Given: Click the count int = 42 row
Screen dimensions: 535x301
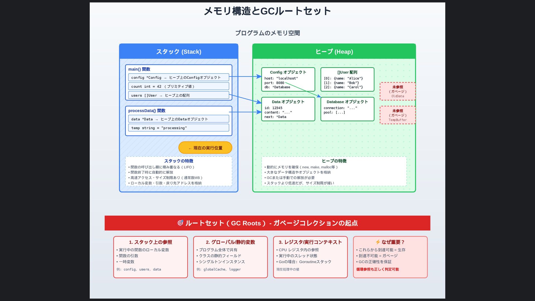Looking at the screenshot, I should click(x=178, y=86).
